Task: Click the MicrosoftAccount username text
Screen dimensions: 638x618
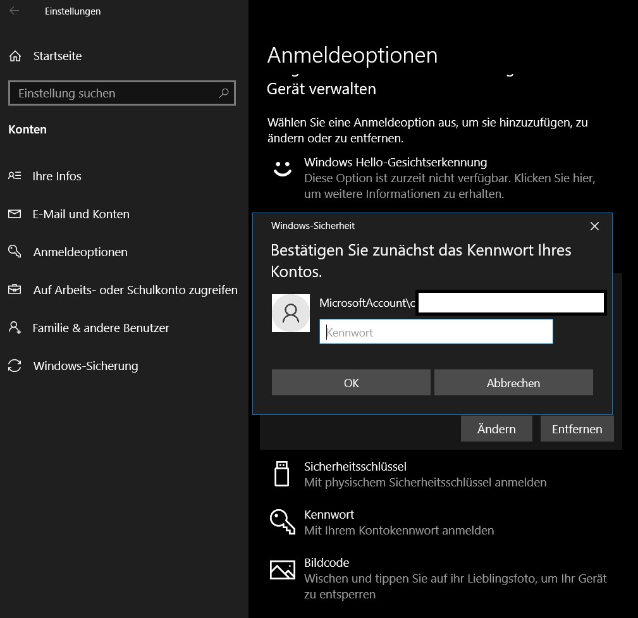Action: coord(367,303)
